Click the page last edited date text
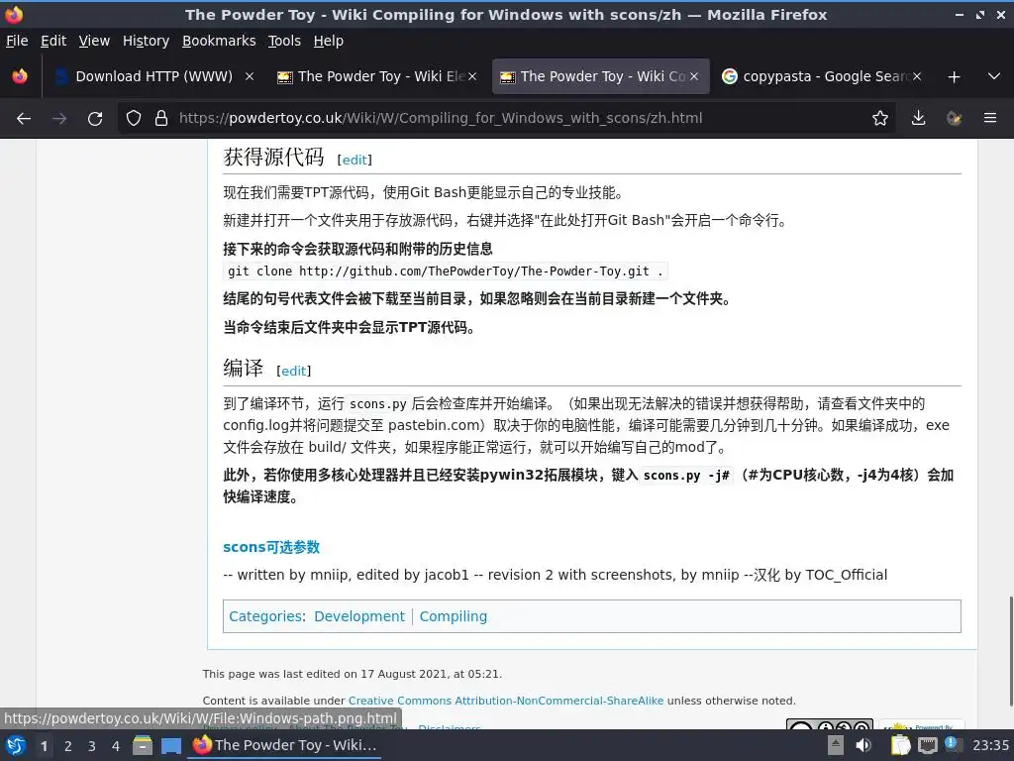 pos(352,674)
